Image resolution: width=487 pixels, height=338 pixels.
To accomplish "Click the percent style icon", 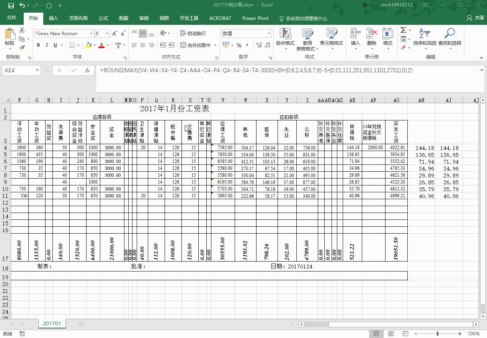I will [x=239, y=45].
